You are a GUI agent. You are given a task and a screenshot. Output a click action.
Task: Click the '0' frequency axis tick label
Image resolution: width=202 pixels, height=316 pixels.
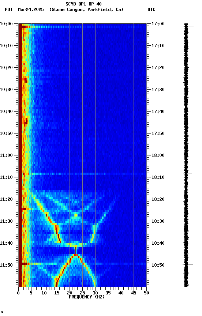click(x=18, y=293)
